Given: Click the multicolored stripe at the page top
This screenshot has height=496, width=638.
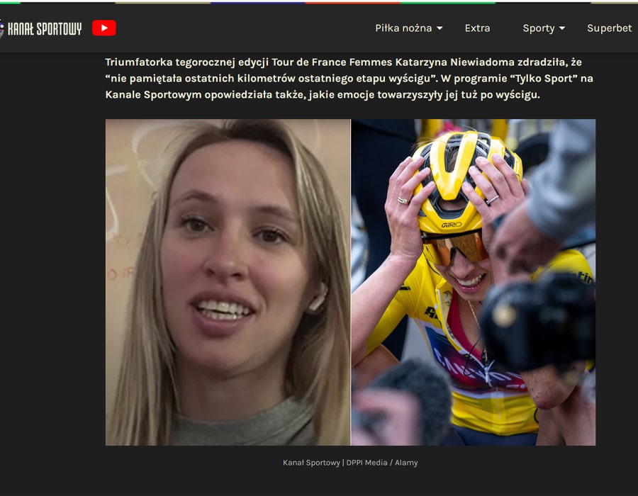Looking at the screenshot, I should coord(319,2).
